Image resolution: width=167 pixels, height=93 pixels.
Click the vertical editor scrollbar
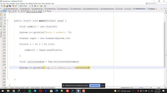click(165, 45)
